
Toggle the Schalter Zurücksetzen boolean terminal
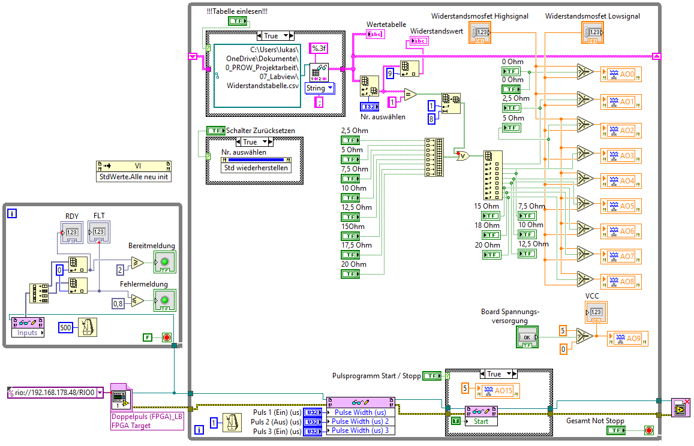pos(216,131)
